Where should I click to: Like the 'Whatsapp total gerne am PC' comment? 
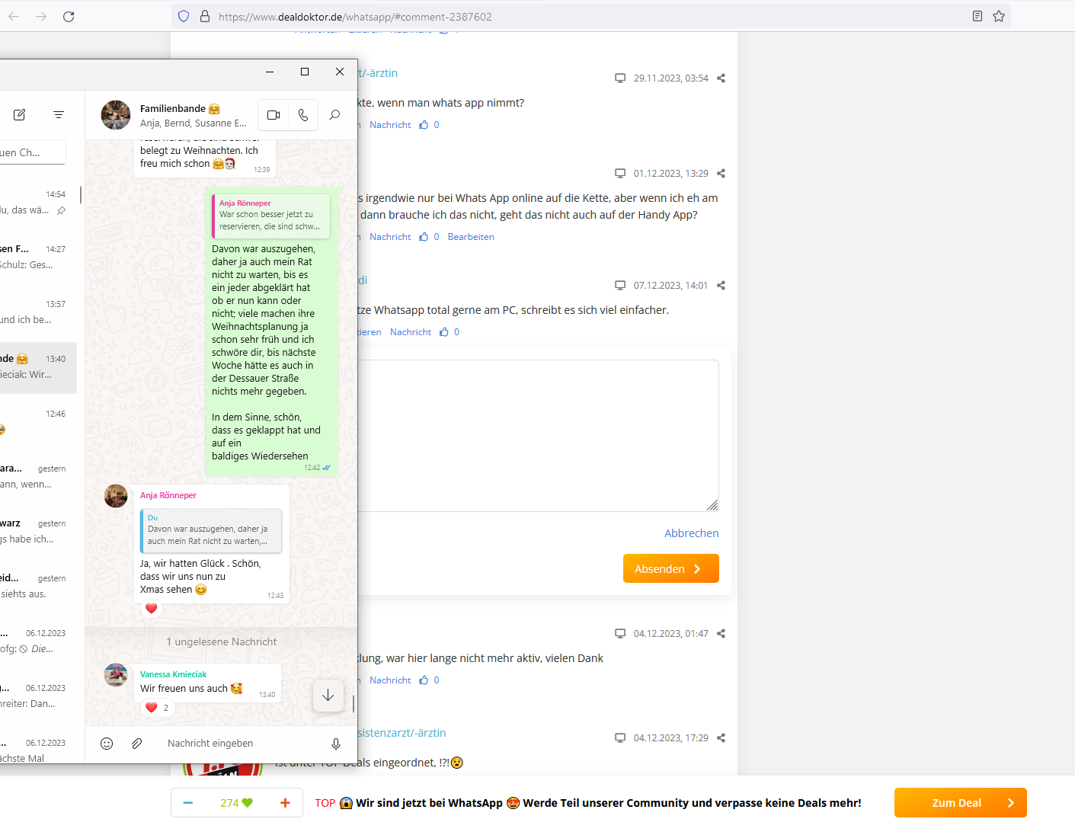pyautogui.click(x=444, y=331)
